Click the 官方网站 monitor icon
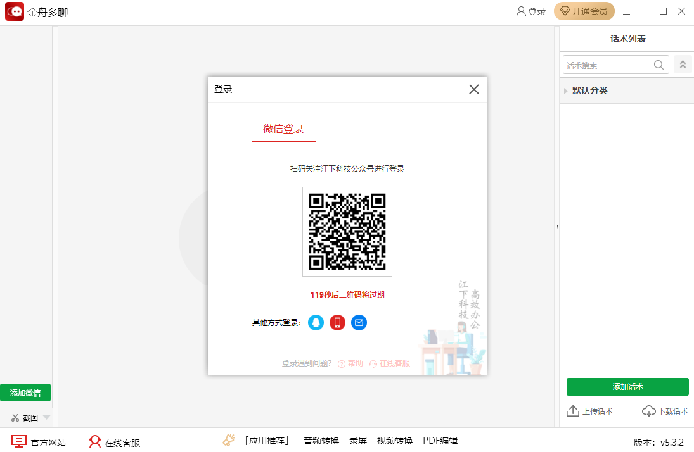The image size is (694, 452). pyautogui.click(x=19, y=441)
